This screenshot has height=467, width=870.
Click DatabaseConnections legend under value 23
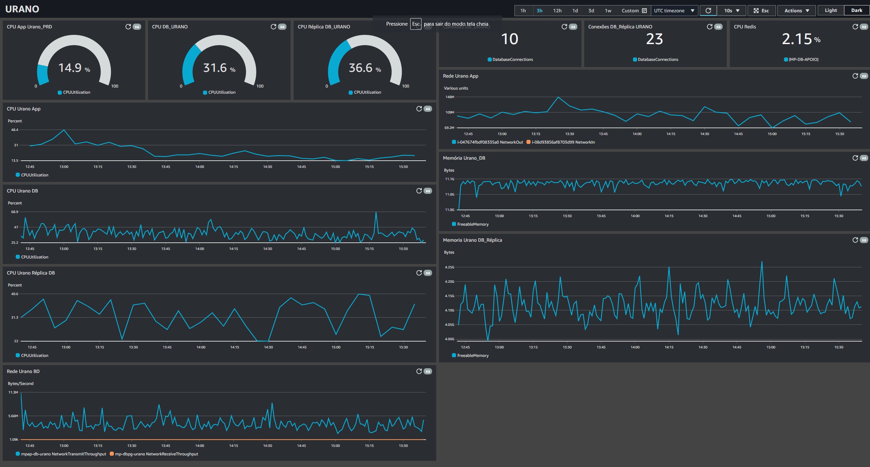pyautogui.click(x=655, y=59)
